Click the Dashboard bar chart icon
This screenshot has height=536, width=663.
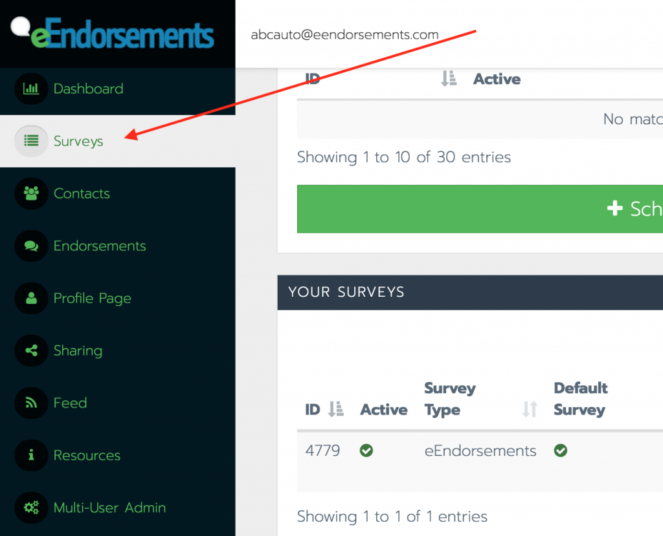coord(31,89)
